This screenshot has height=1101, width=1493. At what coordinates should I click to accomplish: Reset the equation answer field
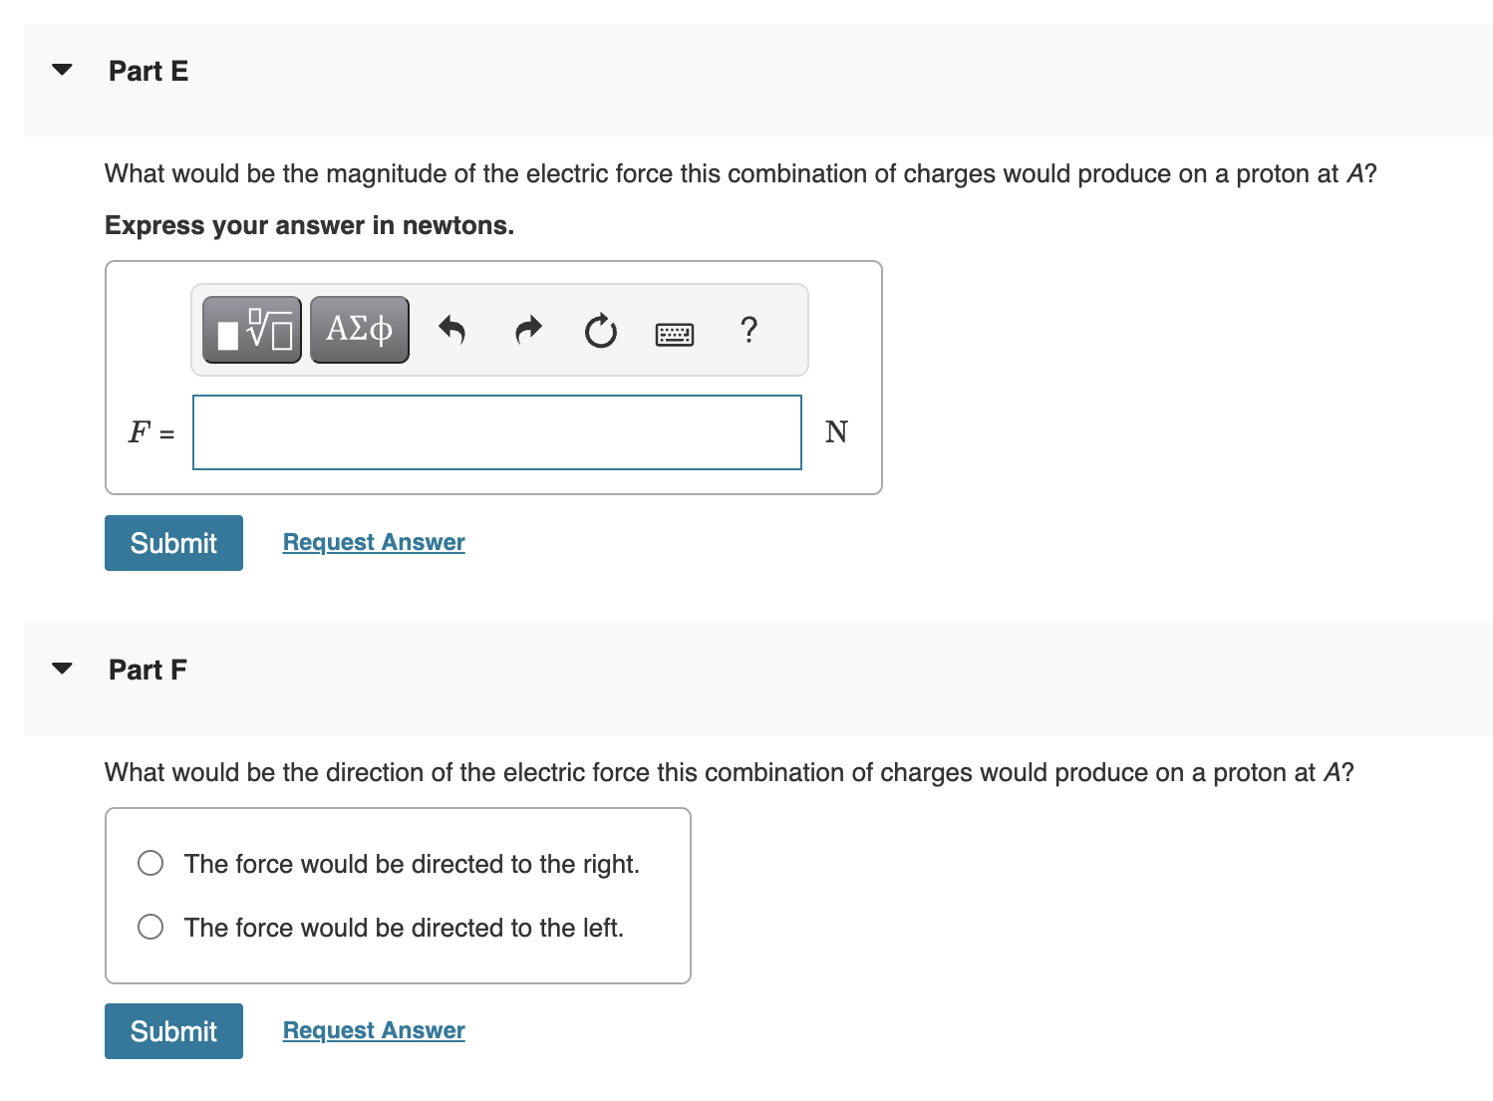[x=599, y=331]
